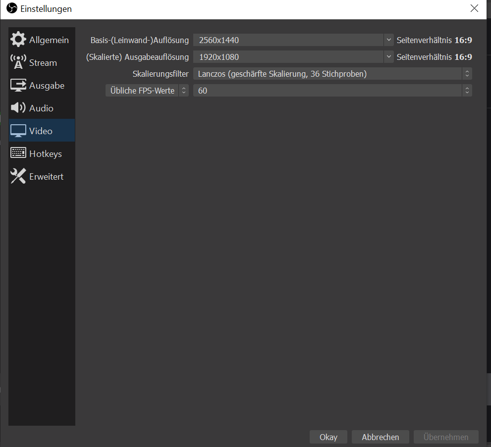
Task: Switch to the Stream settings tab
Action: coord(43,63)
